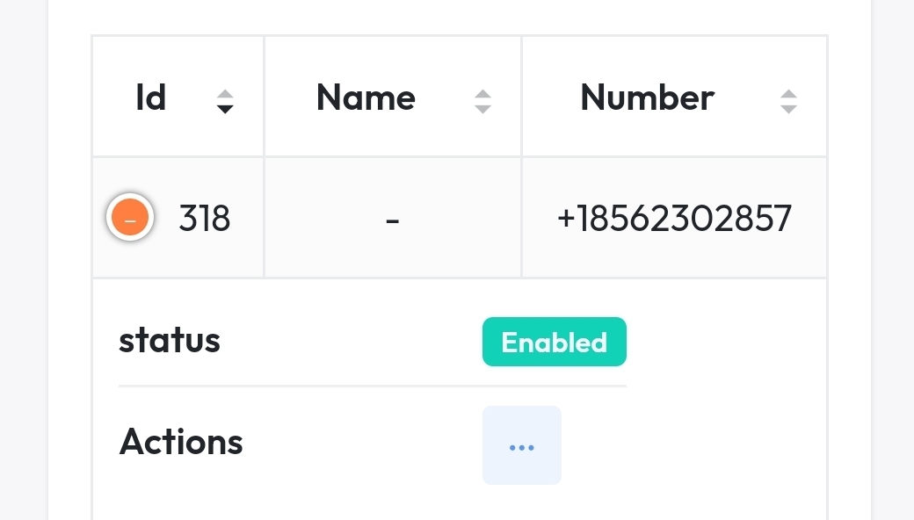Click the dash in the Name cell
The height and width of the screenshot is (520, 914).
pos(392,220)
